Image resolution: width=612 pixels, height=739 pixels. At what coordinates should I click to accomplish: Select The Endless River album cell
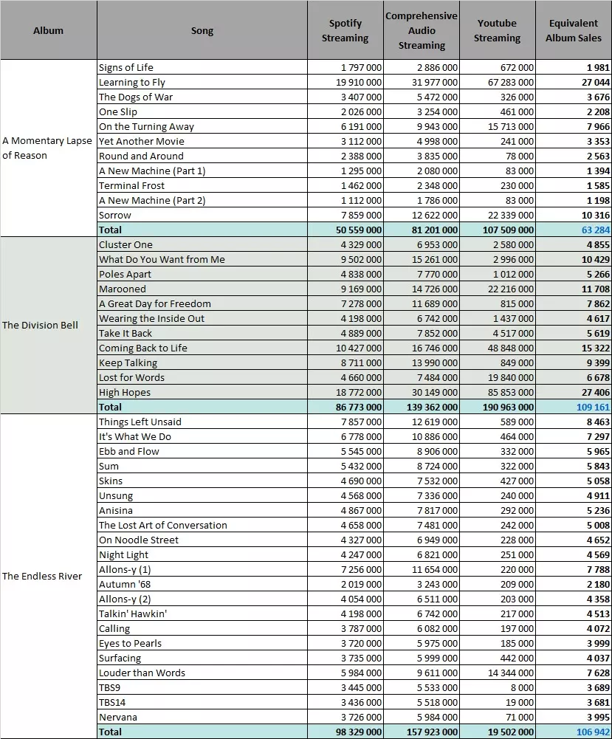(49, 576)
